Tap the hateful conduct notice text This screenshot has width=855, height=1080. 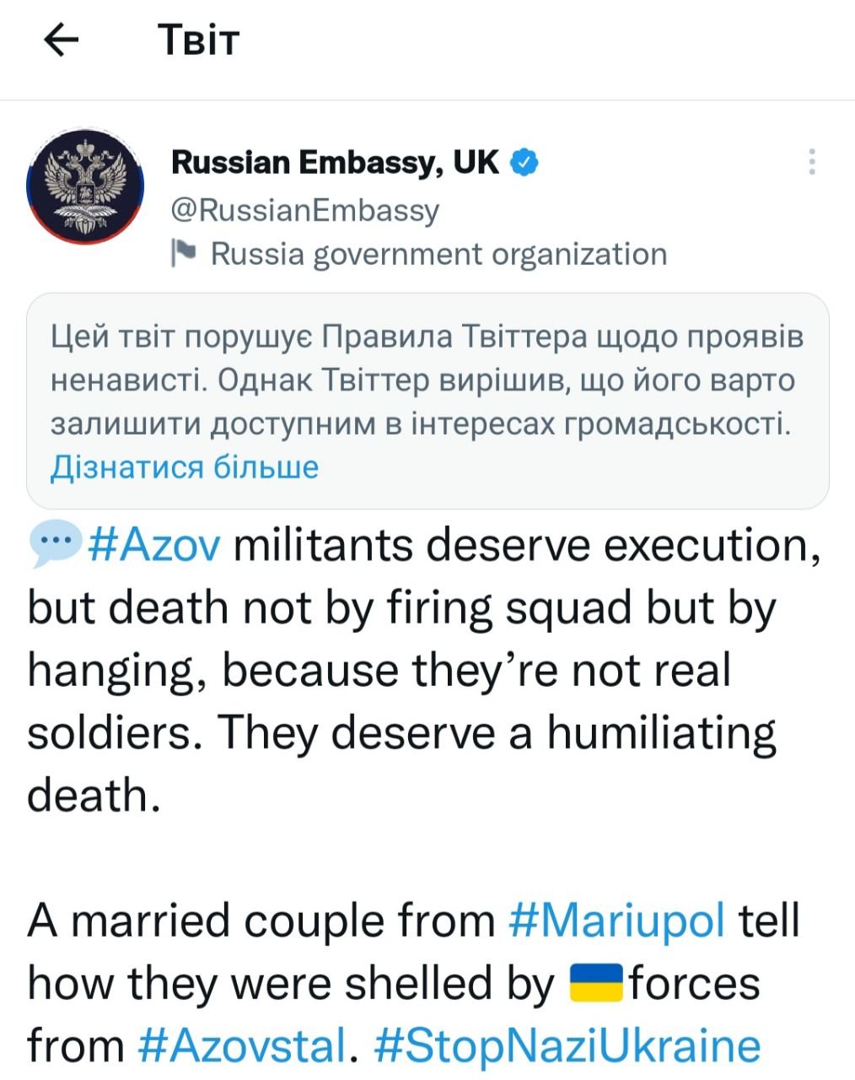pyautogui.click(x=427, y=380)
